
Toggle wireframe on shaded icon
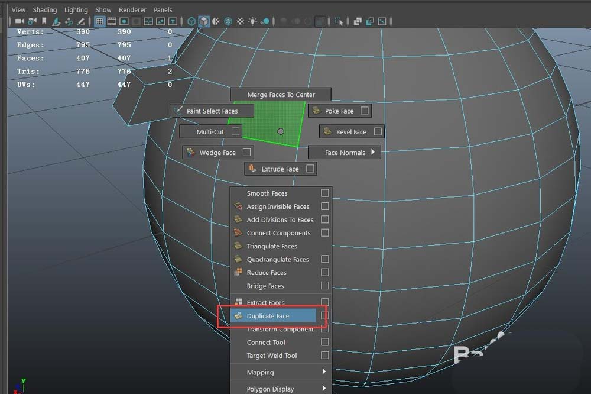(x=228, y=21)
